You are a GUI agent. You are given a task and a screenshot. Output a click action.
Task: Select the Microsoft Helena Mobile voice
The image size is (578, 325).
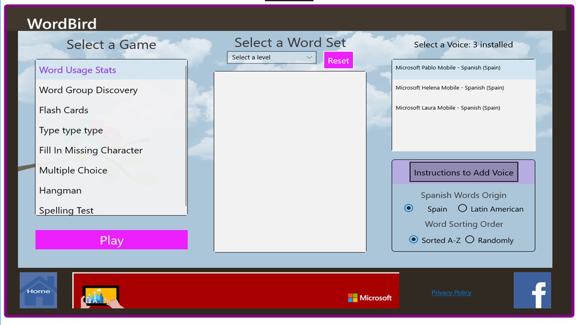(x=450, y=88)
